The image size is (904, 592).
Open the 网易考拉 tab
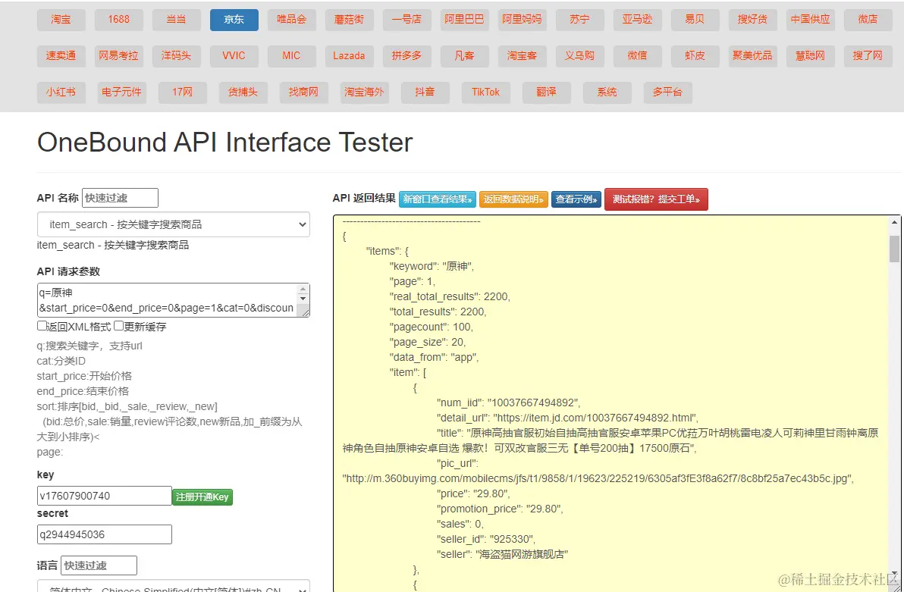(119, 56)
